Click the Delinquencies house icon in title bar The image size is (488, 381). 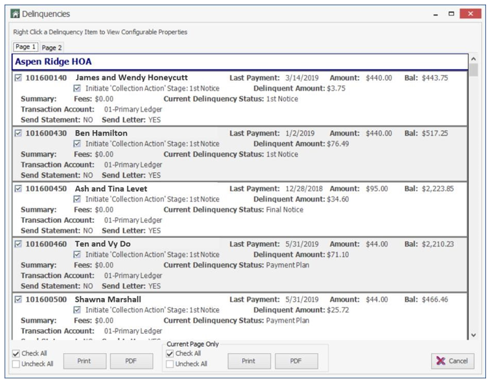tap(15, 14)
